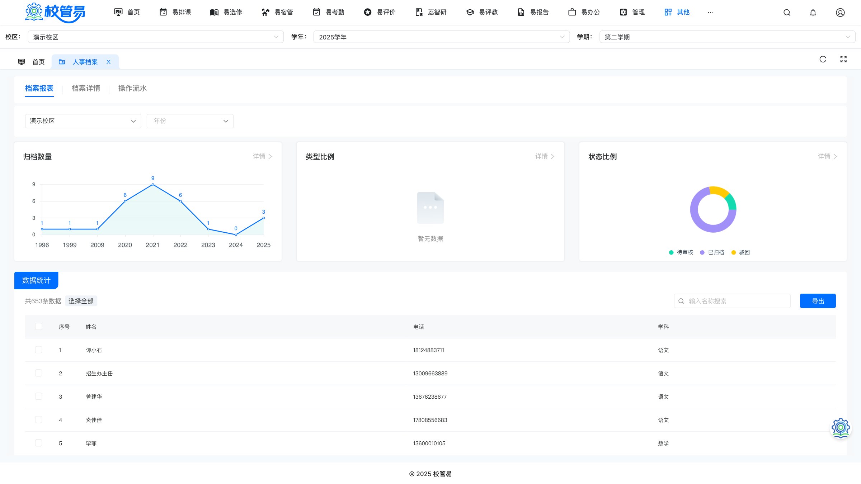Click the floating assistant gear icon
This screenshot has width=861, height=484.
841,428
